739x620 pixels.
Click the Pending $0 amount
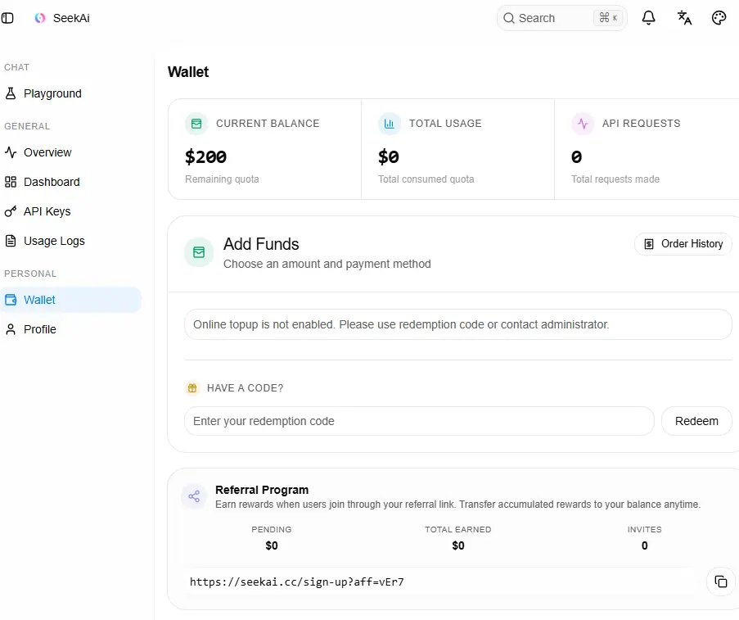tap(272, 545)
